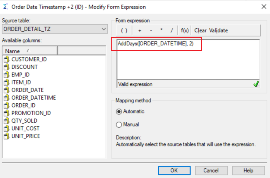Insert the multiplication operator
This screenshot has width=270, height=178.
[x=161, y=31]
